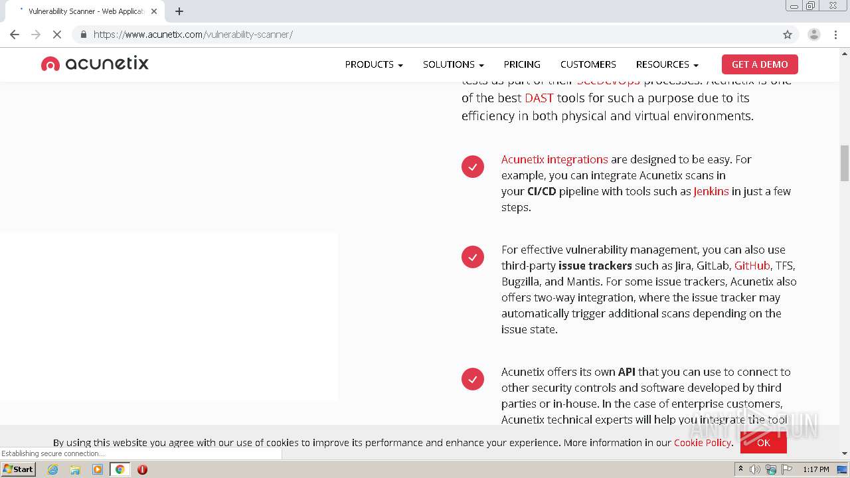Open the Windows Start menu

pos(19,469)
